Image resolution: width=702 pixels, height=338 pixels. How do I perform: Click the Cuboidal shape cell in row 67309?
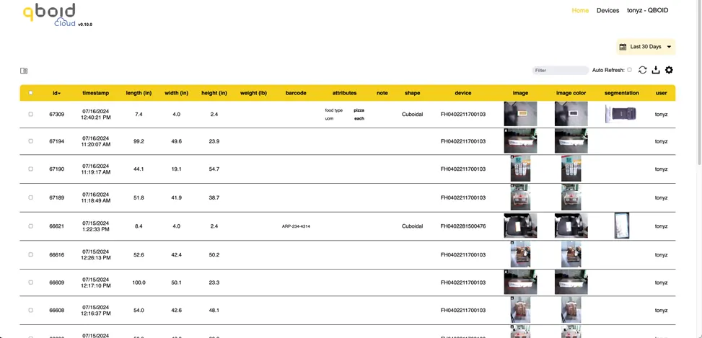[413, 114]
